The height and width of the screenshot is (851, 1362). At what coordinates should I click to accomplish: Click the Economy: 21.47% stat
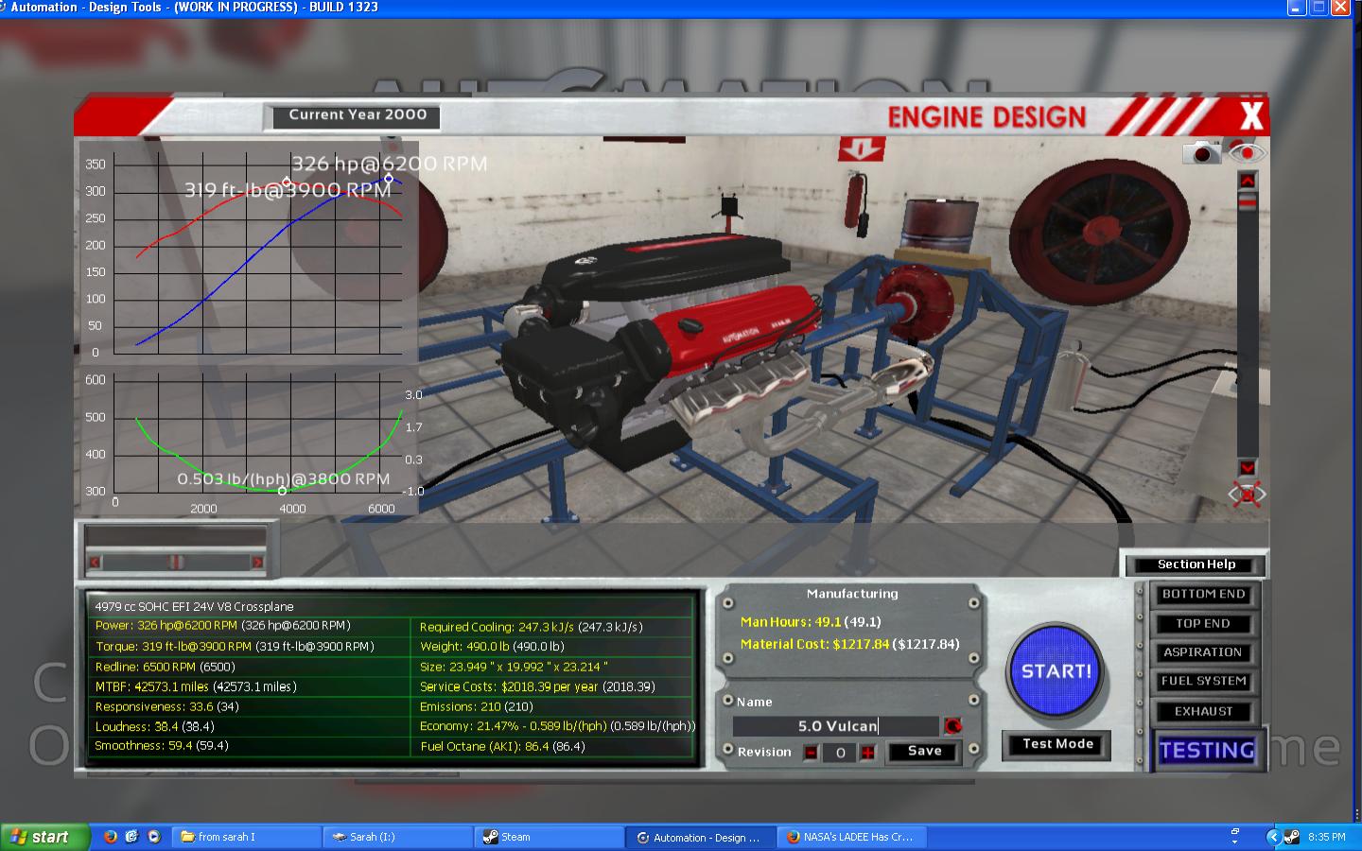tap(557, 726)
